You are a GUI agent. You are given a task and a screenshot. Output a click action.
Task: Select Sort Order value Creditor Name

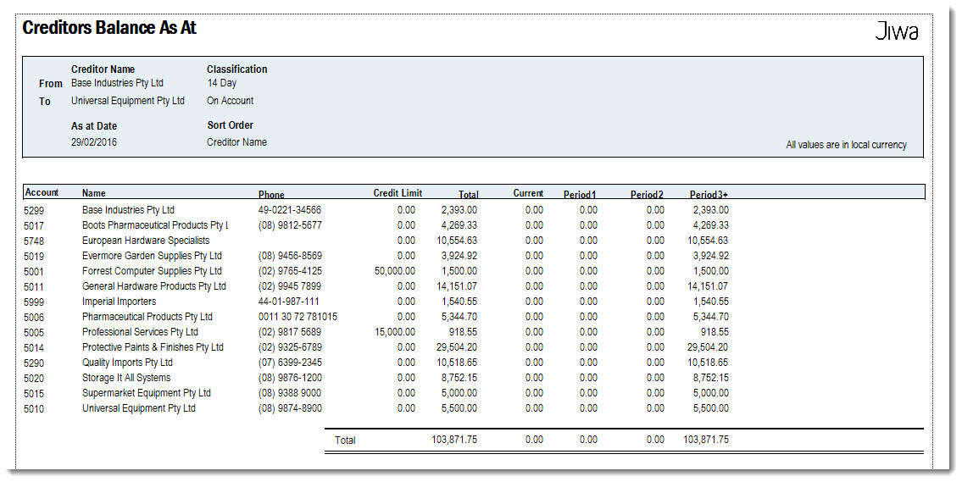click(236, 142)
